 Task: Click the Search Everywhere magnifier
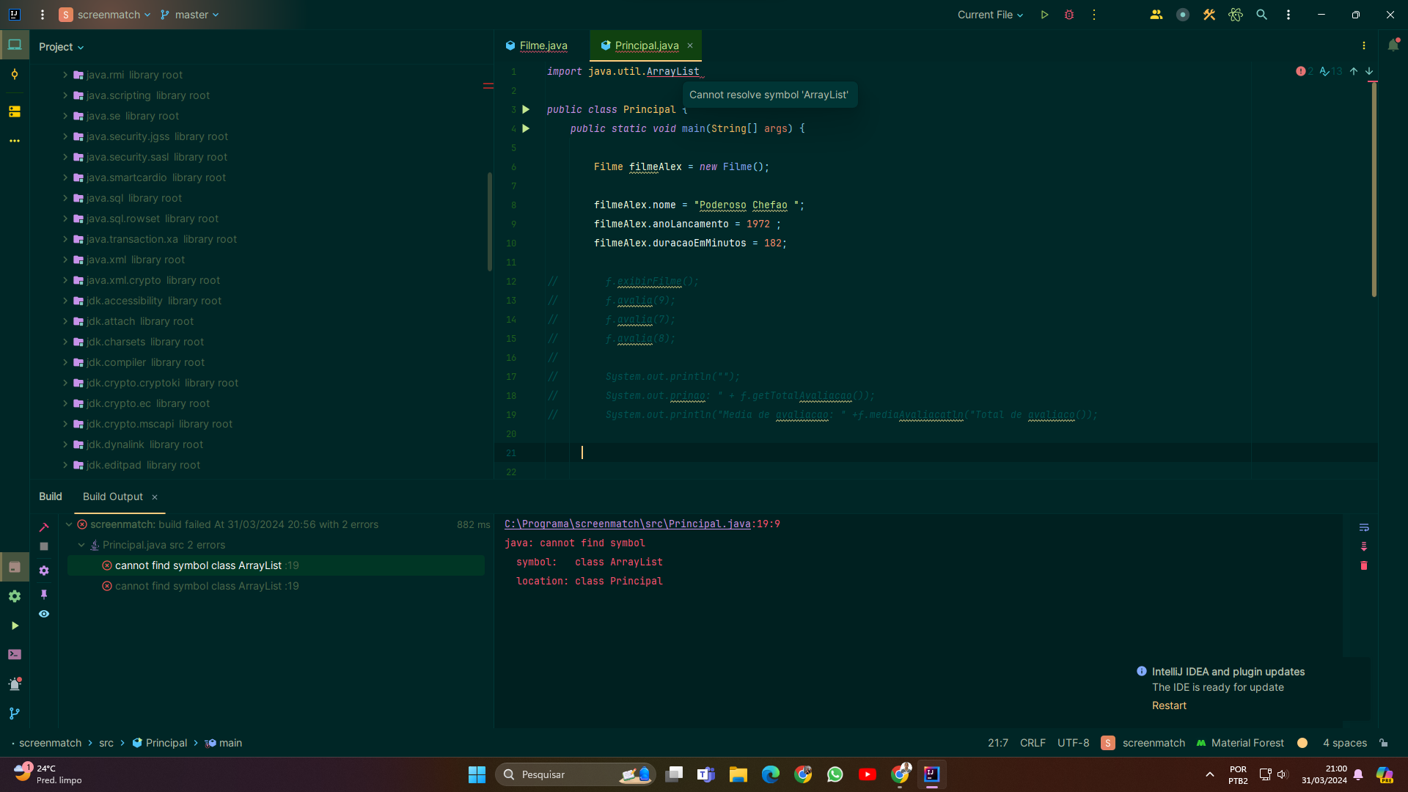click(1262, 15)
